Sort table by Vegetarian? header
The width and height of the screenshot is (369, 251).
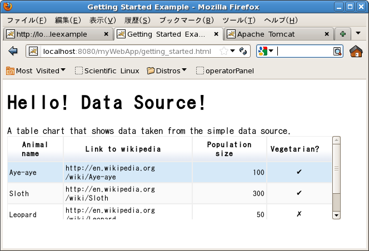(x=300, y=149)
